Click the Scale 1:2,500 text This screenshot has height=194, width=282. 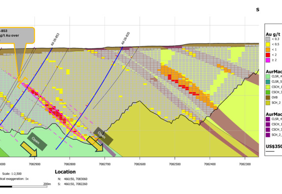tap(12, 174)
